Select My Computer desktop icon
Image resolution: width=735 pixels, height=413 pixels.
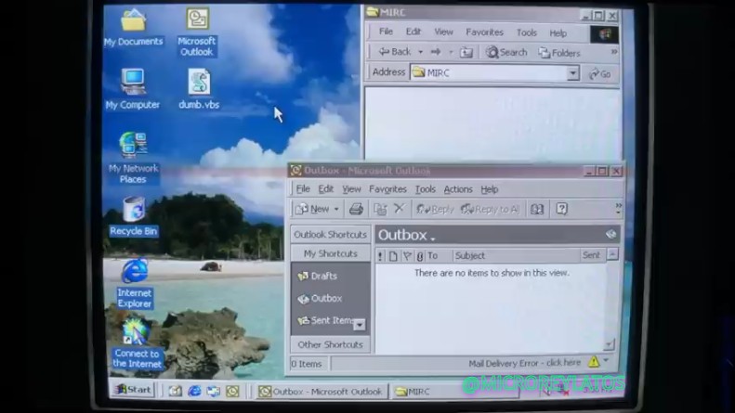(133, 89)
